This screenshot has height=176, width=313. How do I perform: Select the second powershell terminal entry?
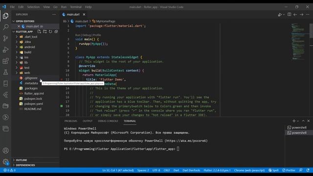point(299,132)
